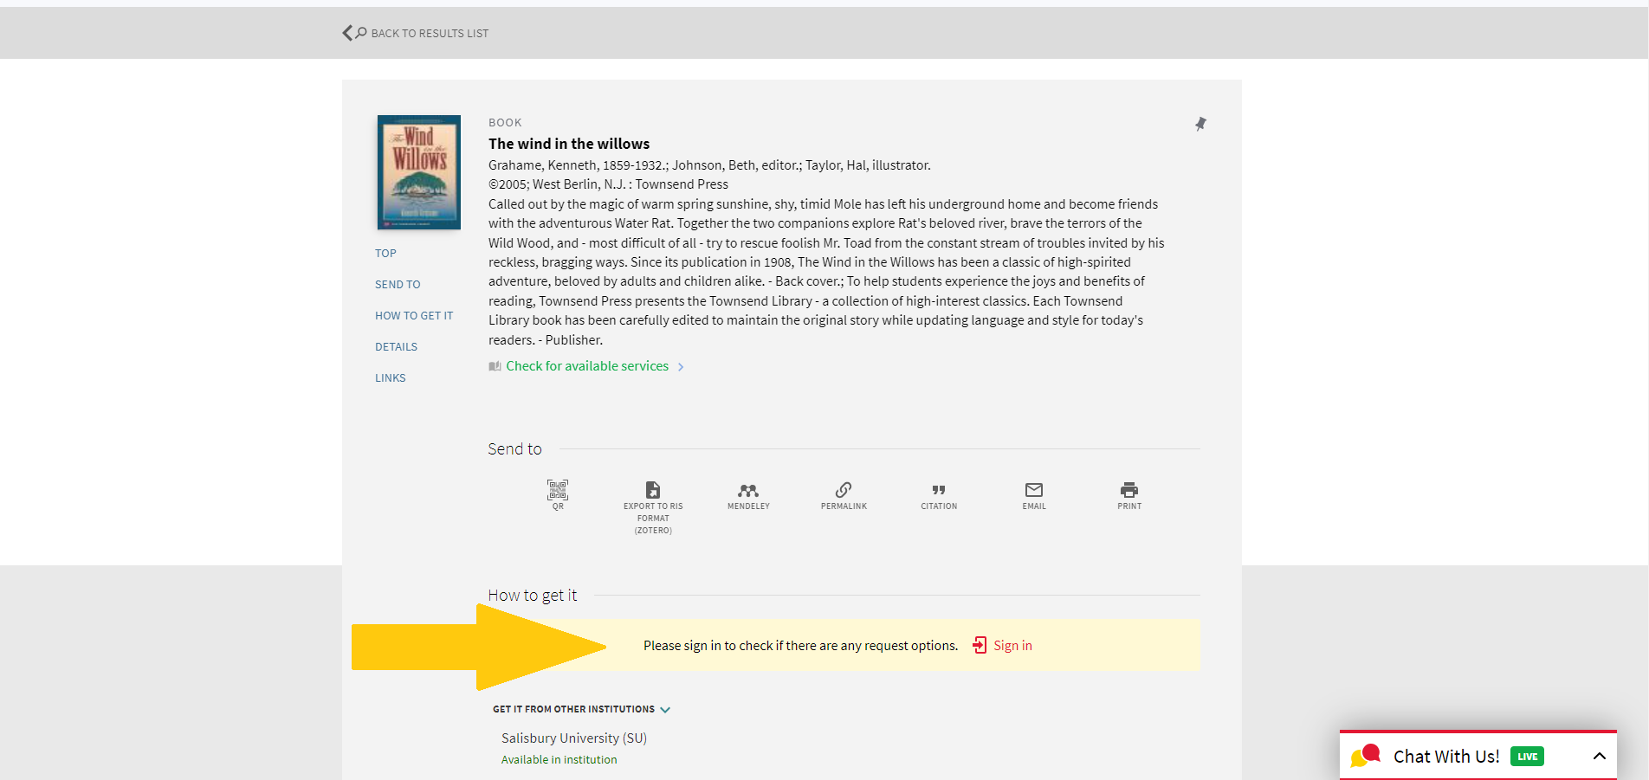The image size is (1649, 780).
Task: Click Available in institution status
Action: 559,760
